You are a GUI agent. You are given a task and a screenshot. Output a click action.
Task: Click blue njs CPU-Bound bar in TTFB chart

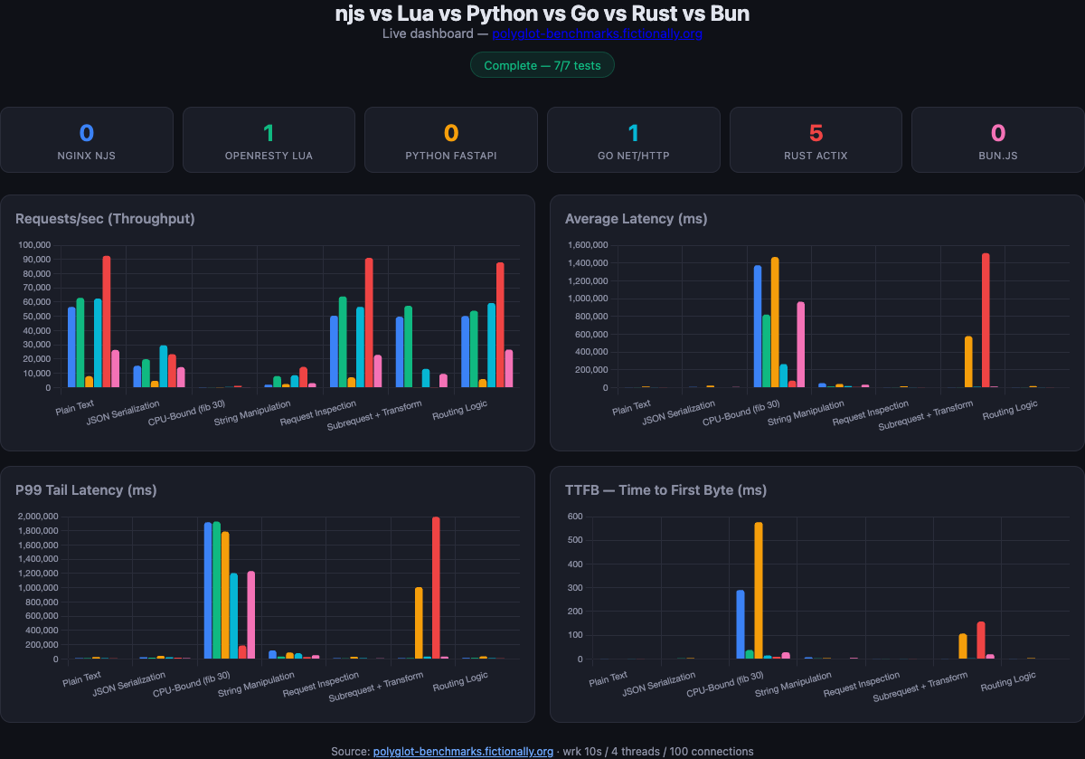pos(741,624)
